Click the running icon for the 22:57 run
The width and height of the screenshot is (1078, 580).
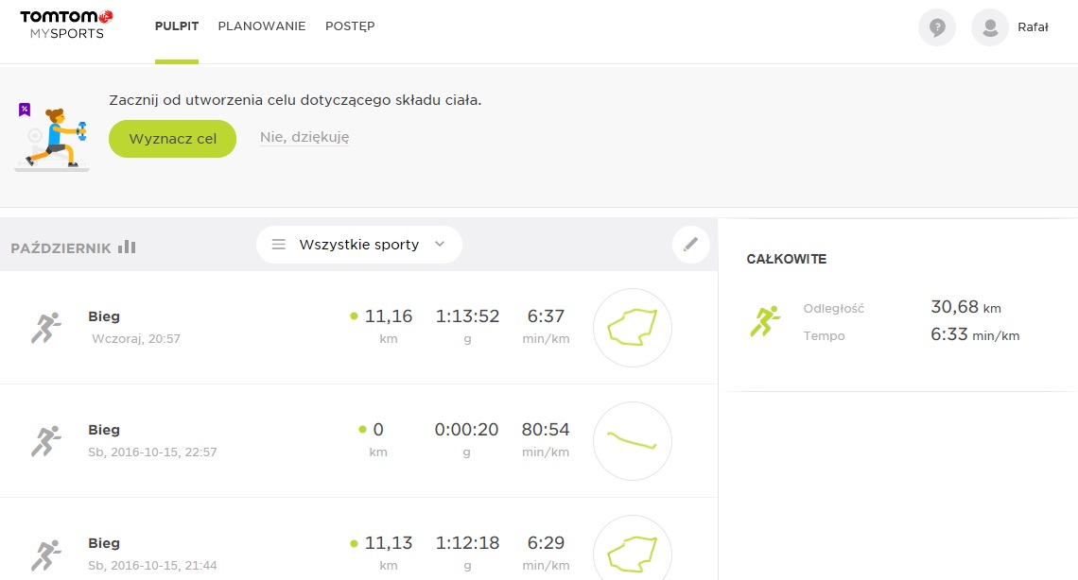pyautogui.click(x=45, y=440)
